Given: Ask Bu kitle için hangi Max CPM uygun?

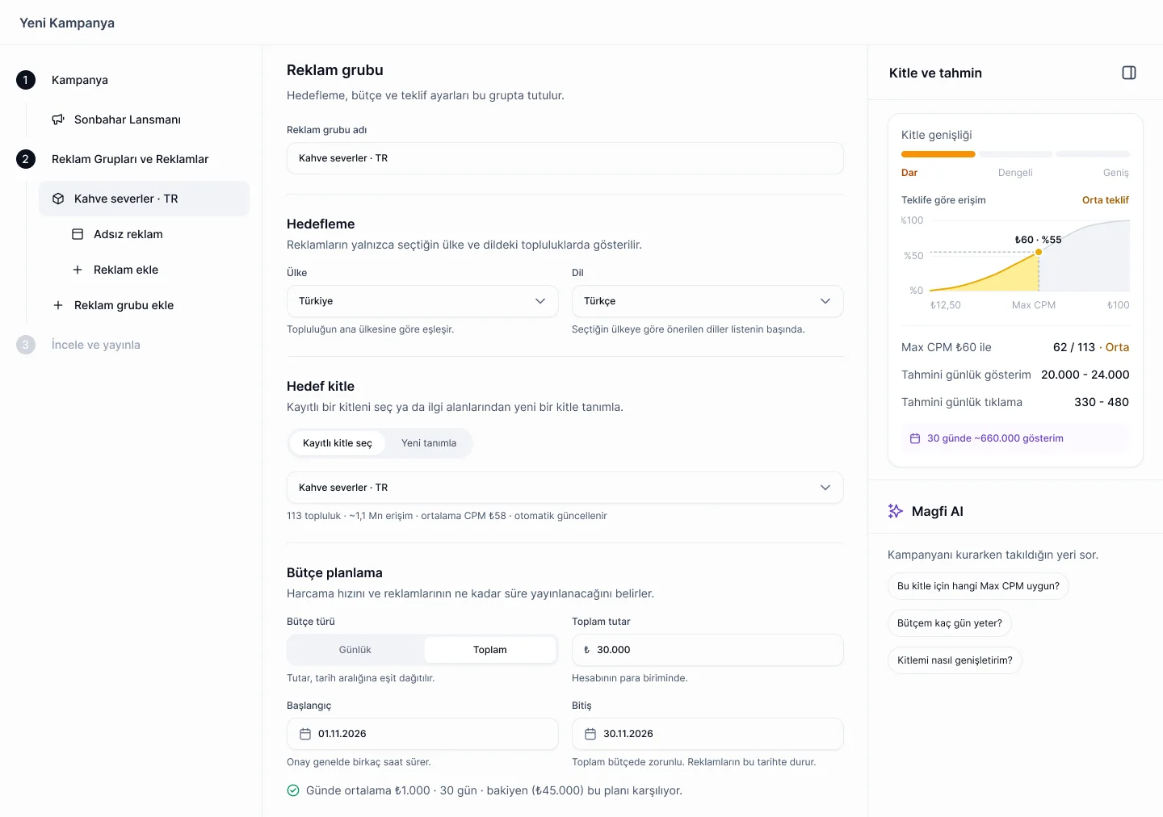Looking at the screenshot, I should coord(978,586).
